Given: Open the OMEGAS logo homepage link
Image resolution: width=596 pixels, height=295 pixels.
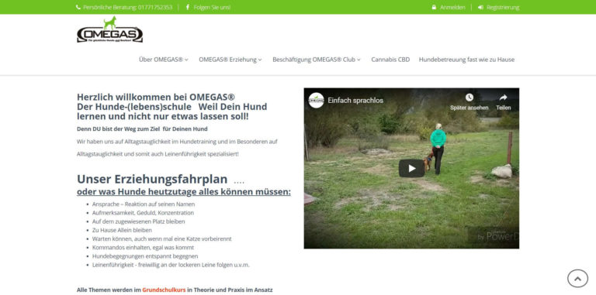Looking at the screenshot, I should point(110,29).
